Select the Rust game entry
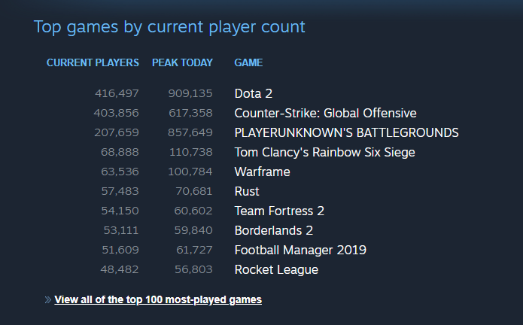Viewport: 523px width, 325px height. [x=247, y=192]
